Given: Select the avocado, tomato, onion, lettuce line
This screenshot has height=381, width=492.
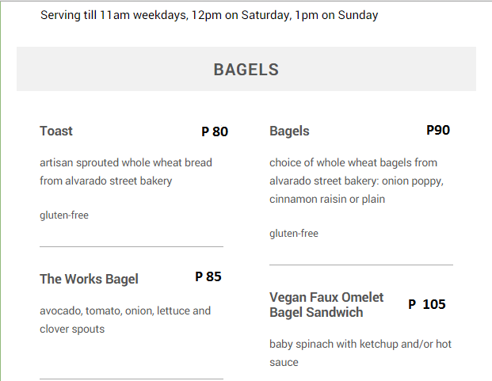Looking at the screenshot, I should click(x=125, y=311).
